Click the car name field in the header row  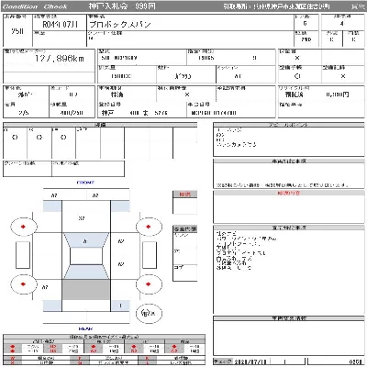point(190,22)
